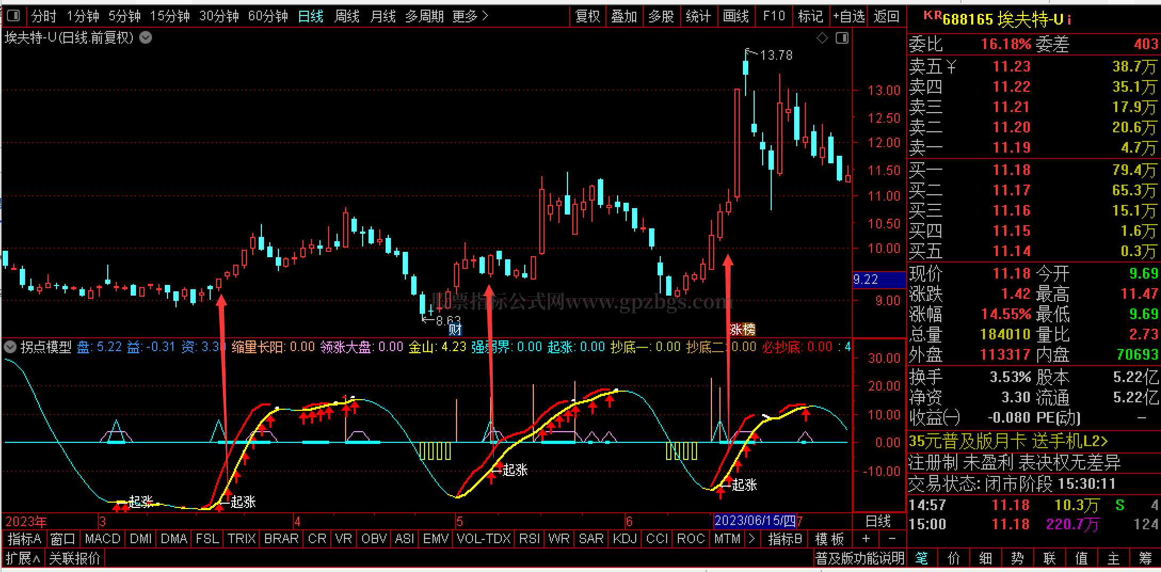Click the 35元普及版月卡 promotion link

click(x=1008, y=441)
